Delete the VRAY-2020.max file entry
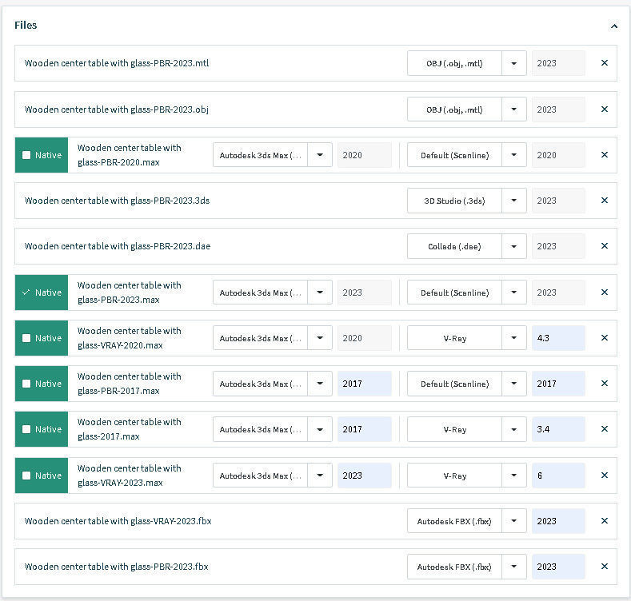The width and height of the screenshot is (631, 601). click(604, 338)
